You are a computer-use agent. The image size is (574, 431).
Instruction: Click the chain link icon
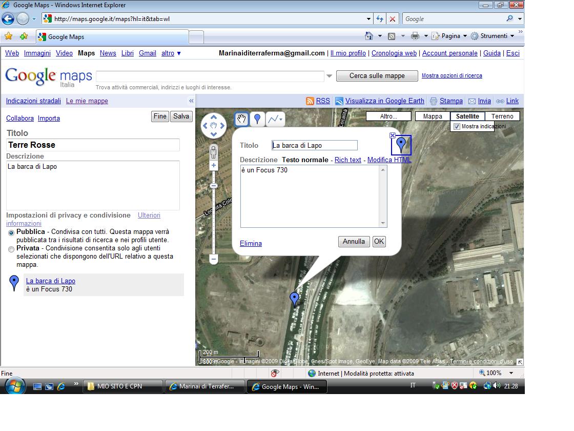[x=500, y=101]
